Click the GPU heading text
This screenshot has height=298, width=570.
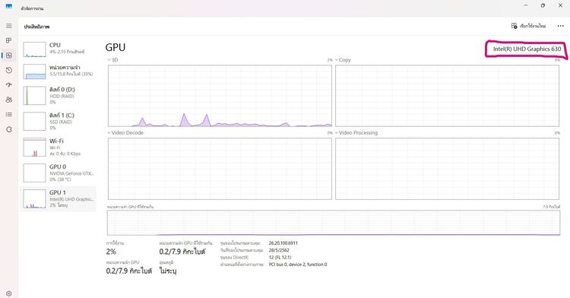tap(116, 48)
